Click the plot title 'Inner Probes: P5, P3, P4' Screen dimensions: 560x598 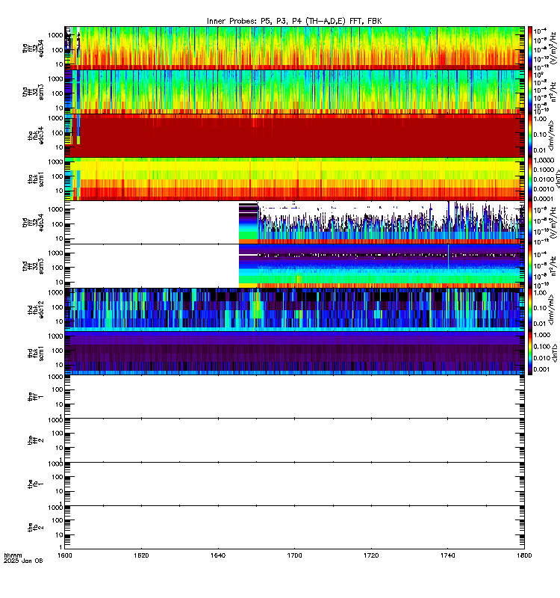293,21
